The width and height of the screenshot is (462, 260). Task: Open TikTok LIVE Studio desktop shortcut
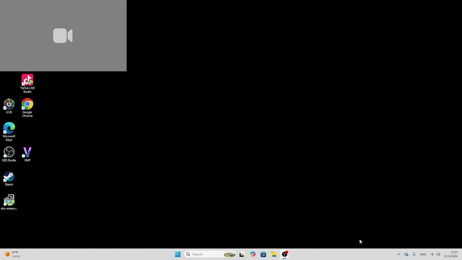click(27, 84)
